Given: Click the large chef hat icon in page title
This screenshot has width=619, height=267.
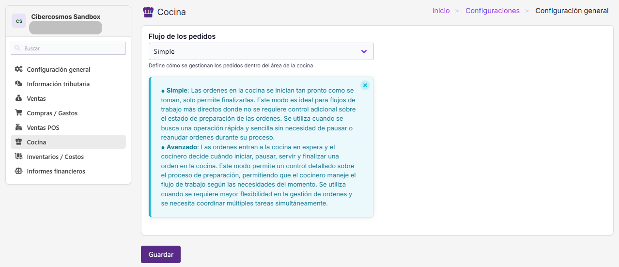Looking at the screenshot, I should [148, 12].
